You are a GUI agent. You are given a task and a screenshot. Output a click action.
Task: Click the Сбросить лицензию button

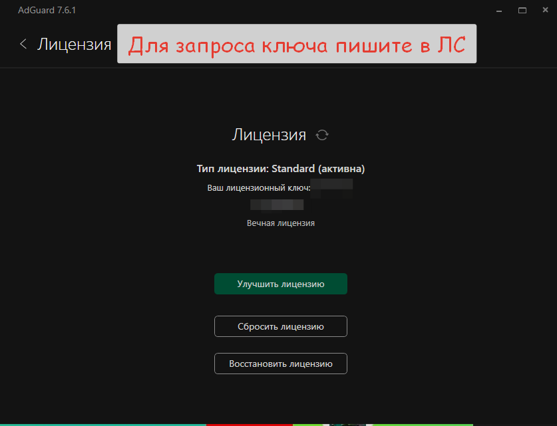click(x=281, y=326)
